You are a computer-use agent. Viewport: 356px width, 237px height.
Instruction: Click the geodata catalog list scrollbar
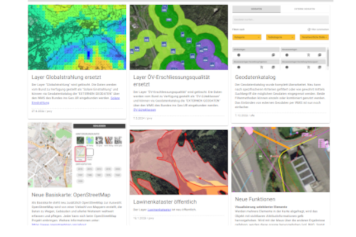tap(328, 58)
